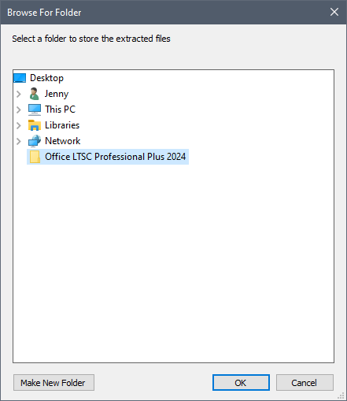Confirm the folder selection with OK
Screen dimensions: 347x401
[x=241, y=383]
